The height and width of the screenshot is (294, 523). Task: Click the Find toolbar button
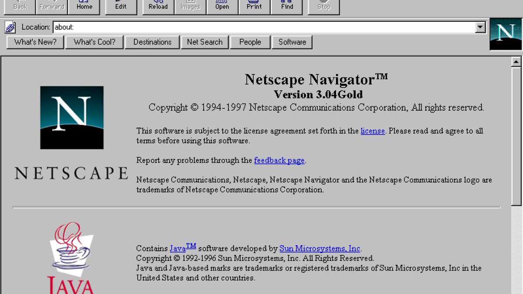tap(287, 6)
